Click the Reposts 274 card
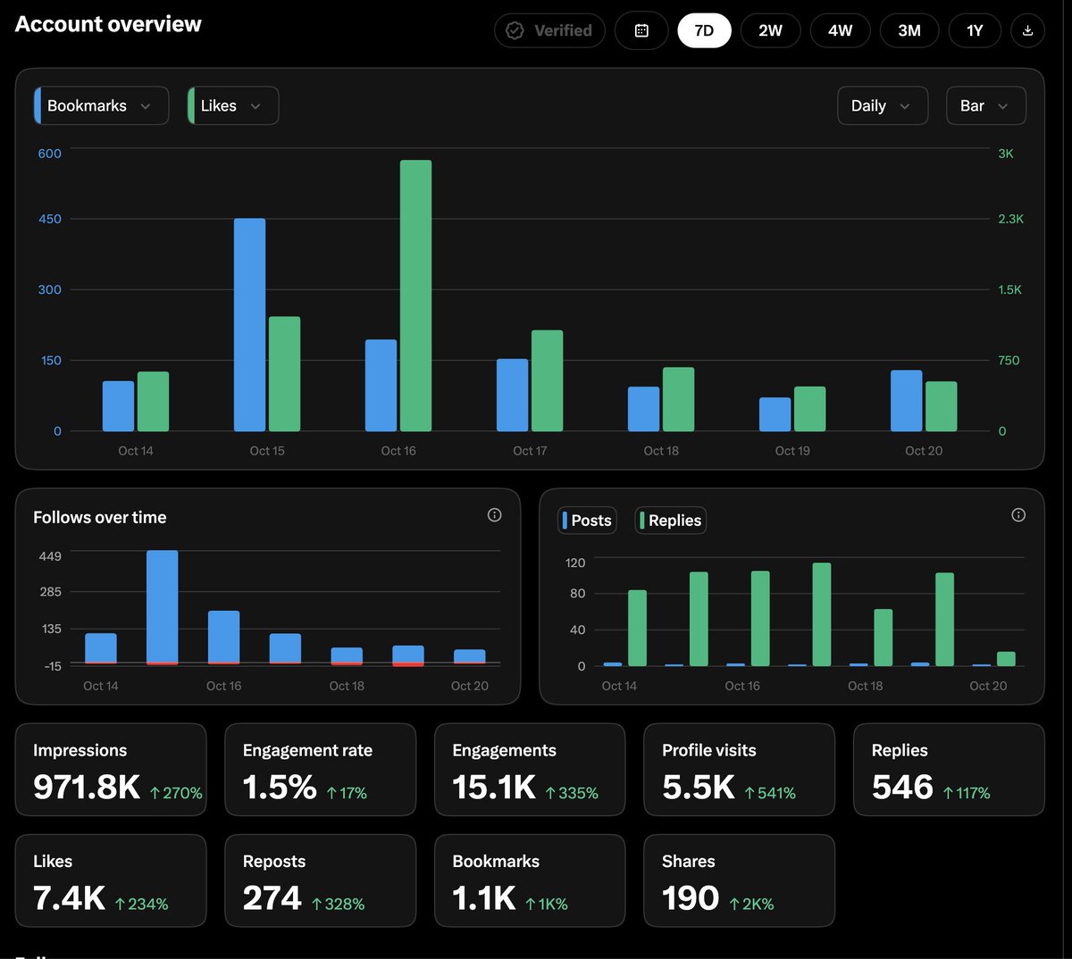This screenshot has width=1072, height=959. click(321, 880)
